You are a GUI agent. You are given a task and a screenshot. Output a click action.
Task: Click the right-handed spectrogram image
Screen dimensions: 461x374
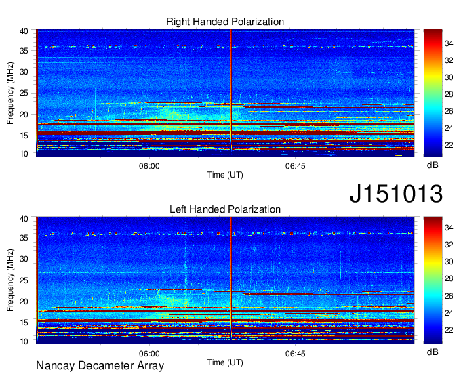225,93
